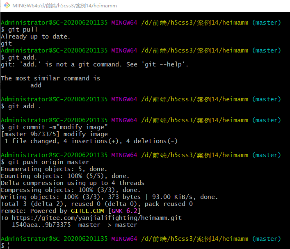Viewport: 290px width, 249px height.
Task: Click 'Counting objects: 100% (5/5)' line
Action: coord(65,176)
